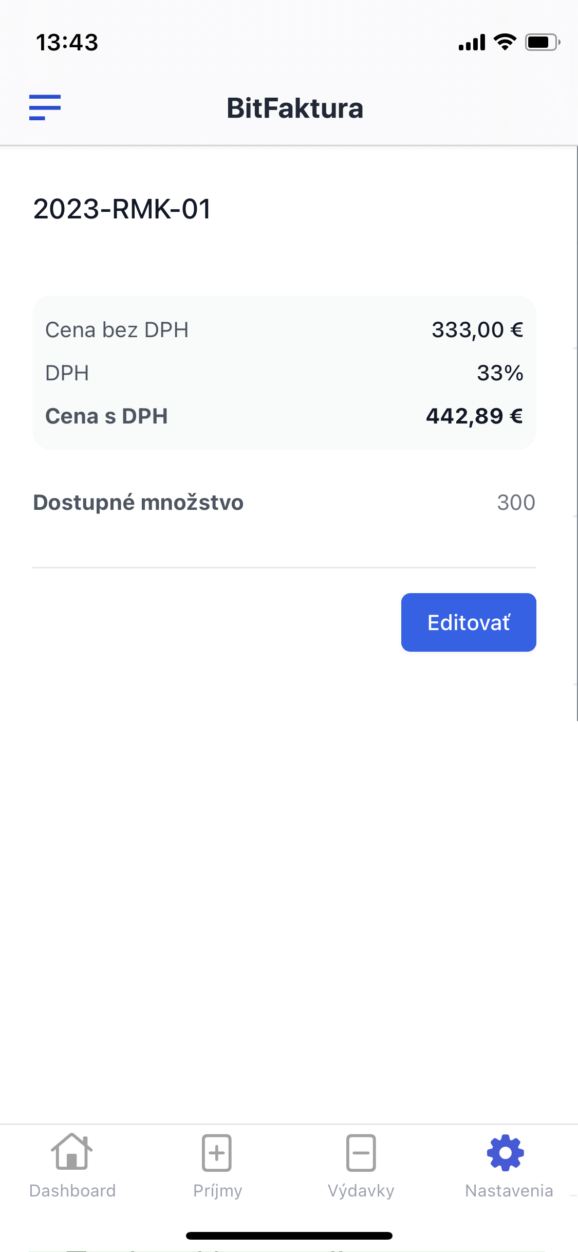The height and width of the screenshot is (1252, 578).
Task: Tap the BitFaktura title
Action: pyautogui.click(x=295, y=108)
